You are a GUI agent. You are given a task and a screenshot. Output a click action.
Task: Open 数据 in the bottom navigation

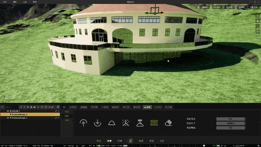click(141, 141)
